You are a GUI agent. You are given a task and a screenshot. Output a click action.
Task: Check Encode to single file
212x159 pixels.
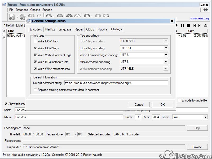[179, 100]
